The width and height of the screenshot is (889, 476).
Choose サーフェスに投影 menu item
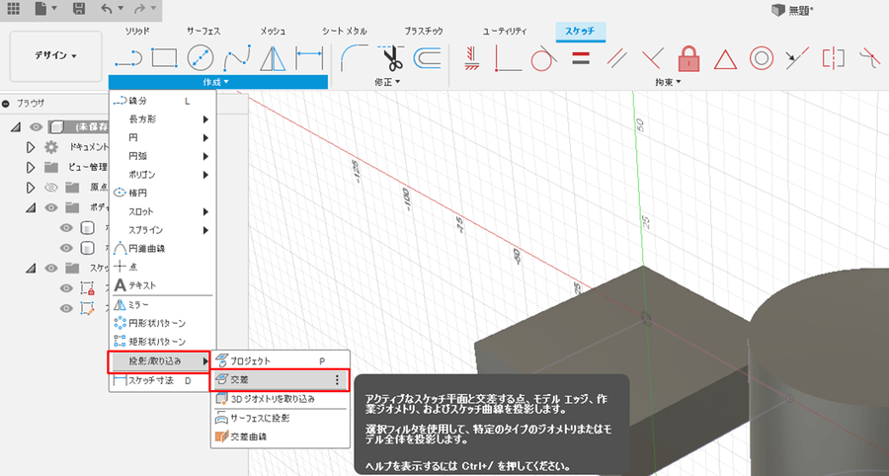pyautogui.click(x=281, y=418)
